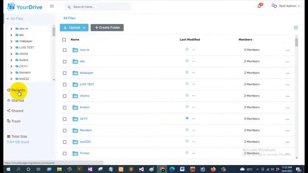The width and height of the screenshot is (308, 173).
Task: Focus the Search here field
Action: 98,7
